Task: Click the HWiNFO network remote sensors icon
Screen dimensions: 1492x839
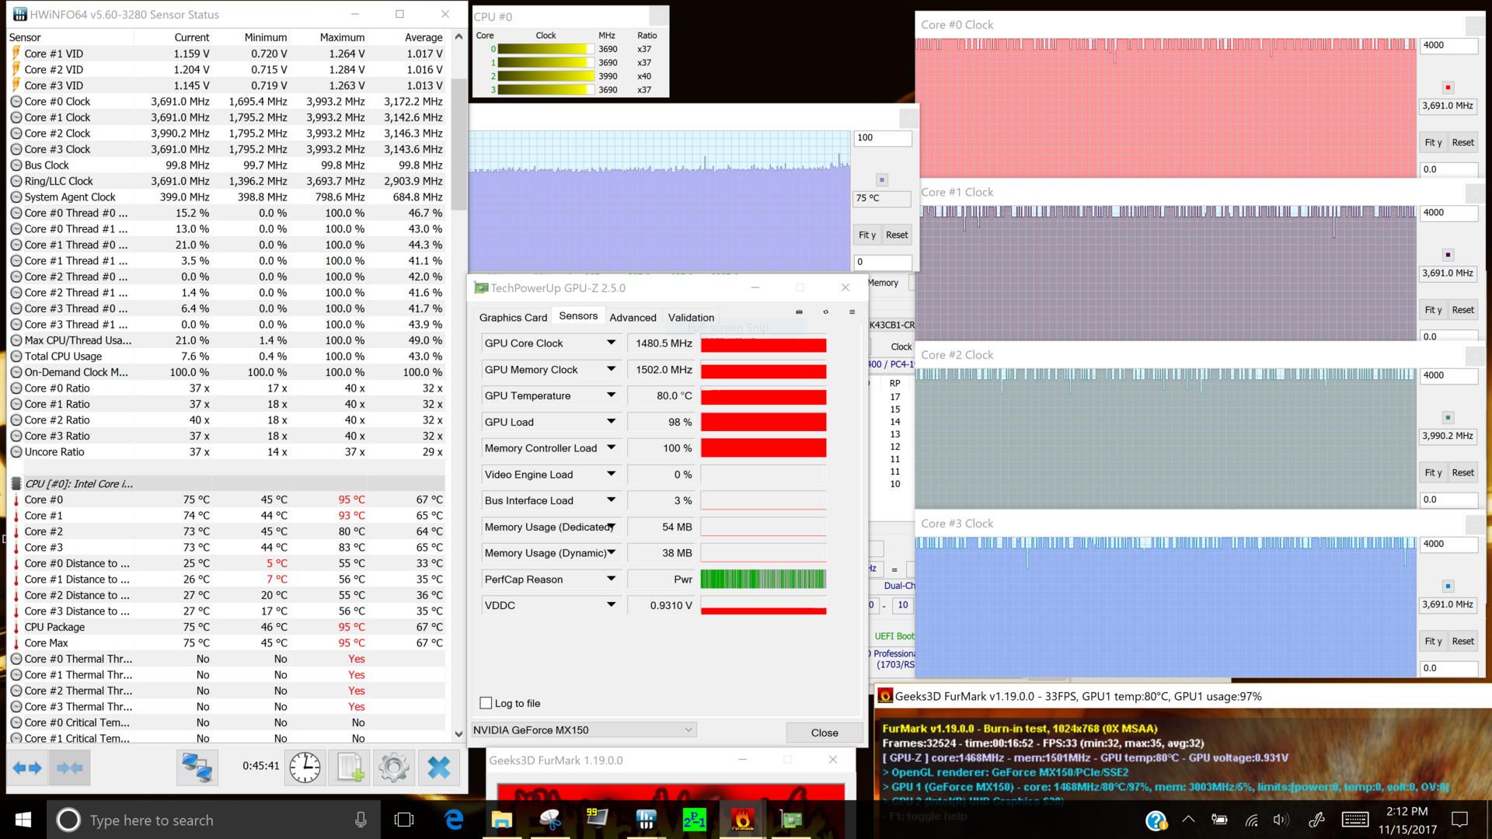Action: pos(197,768)
